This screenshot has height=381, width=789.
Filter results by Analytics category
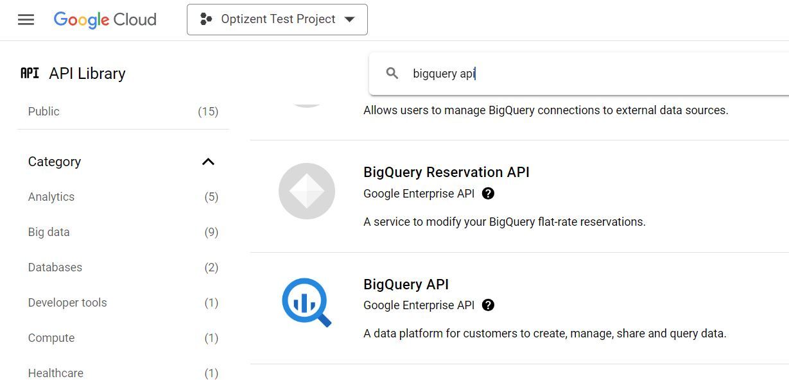point(51,197)
